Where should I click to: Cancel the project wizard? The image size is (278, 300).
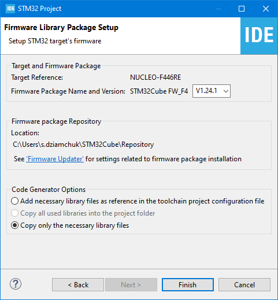(x=244, y=284)
